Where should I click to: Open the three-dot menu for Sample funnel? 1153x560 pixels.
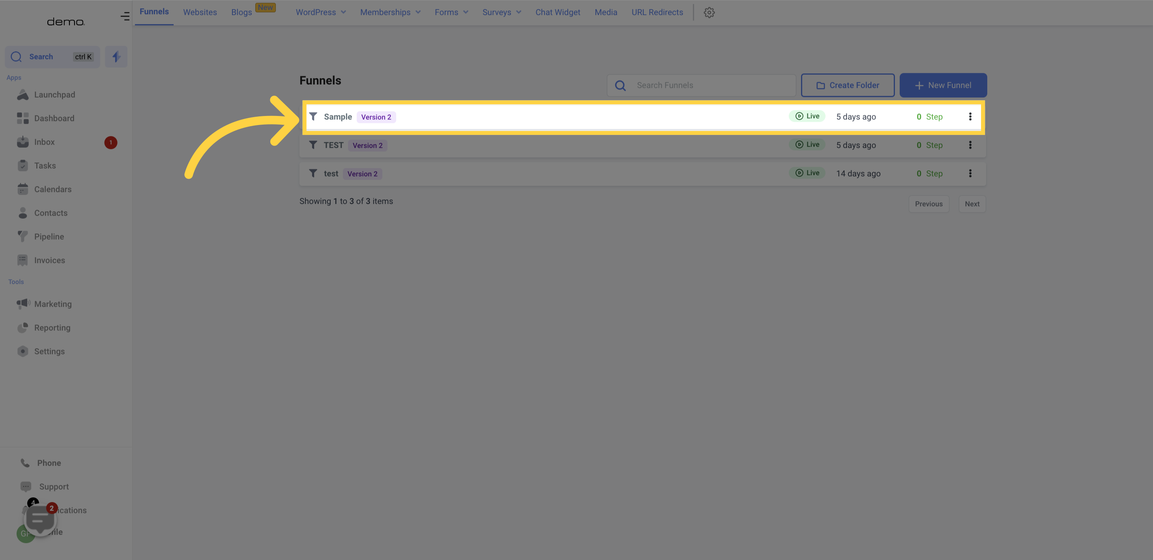pos(970,117)
